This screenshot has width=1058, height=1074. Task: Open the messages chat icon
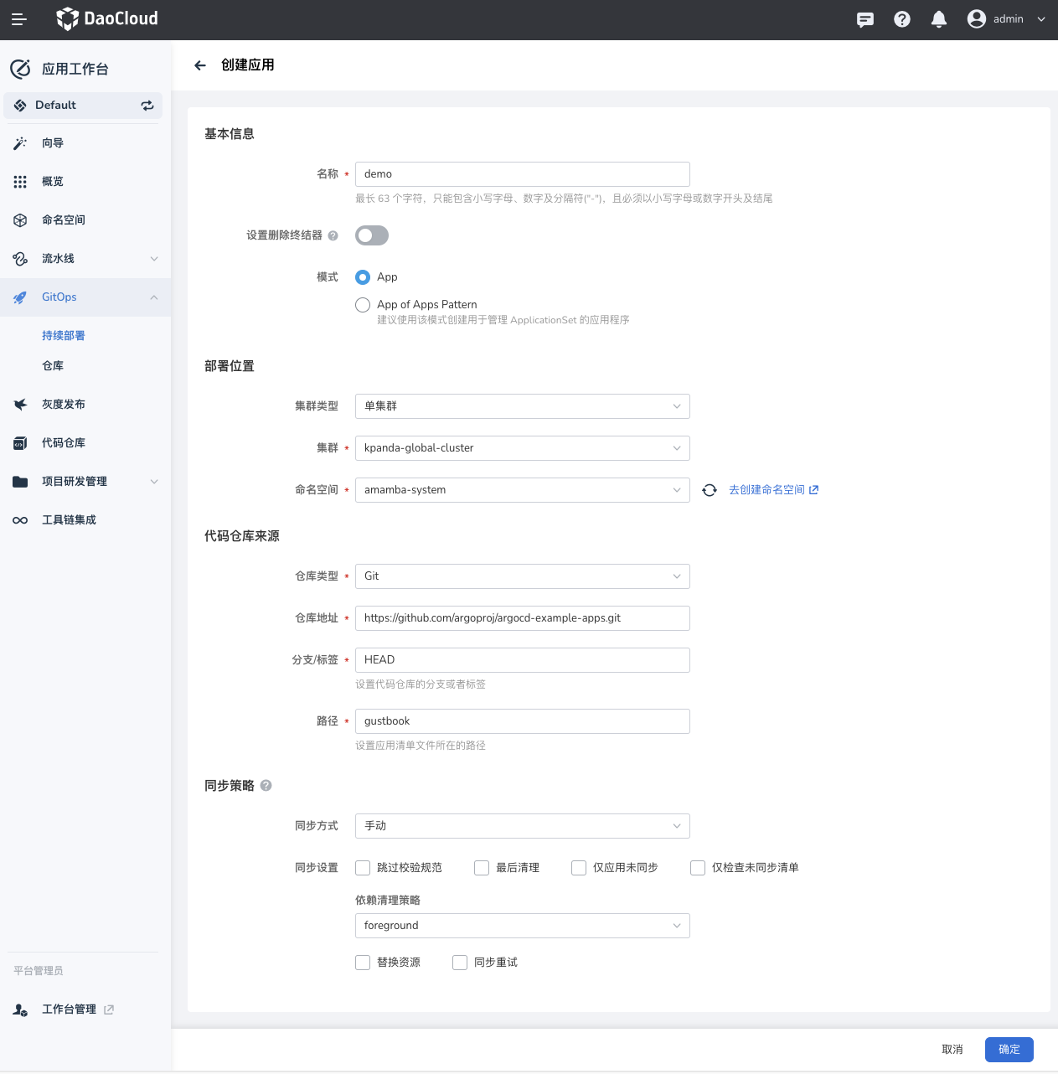coord(865,19)
